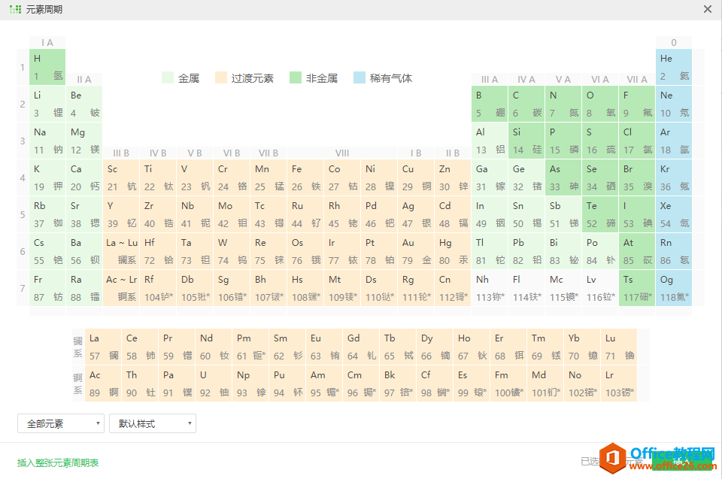
Task: Click the periodic table icon in title bar
Action: click(15, 10)
